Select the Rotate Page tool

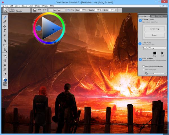(5, 74)
